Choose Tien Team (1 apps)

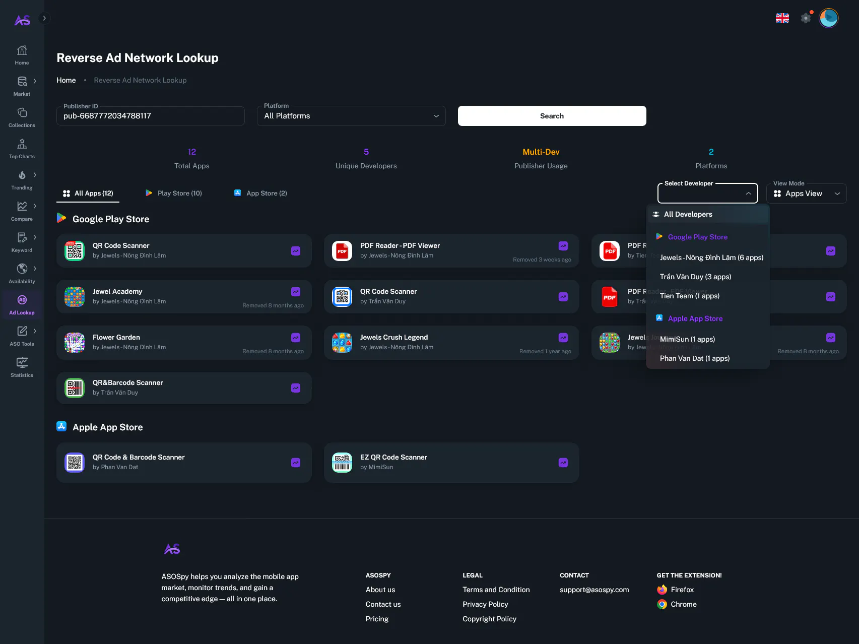point(707,296)
